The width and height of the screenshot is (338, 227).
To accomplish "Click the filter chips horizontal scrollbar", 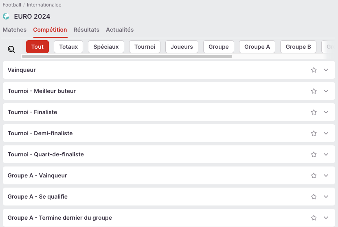I will pos(127,56).
